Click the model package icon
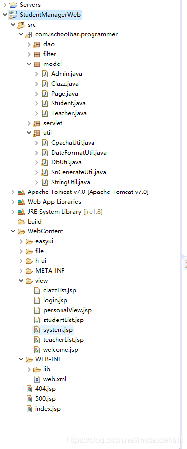This screenshot has height=449, width=187. (x=37, y=64)
